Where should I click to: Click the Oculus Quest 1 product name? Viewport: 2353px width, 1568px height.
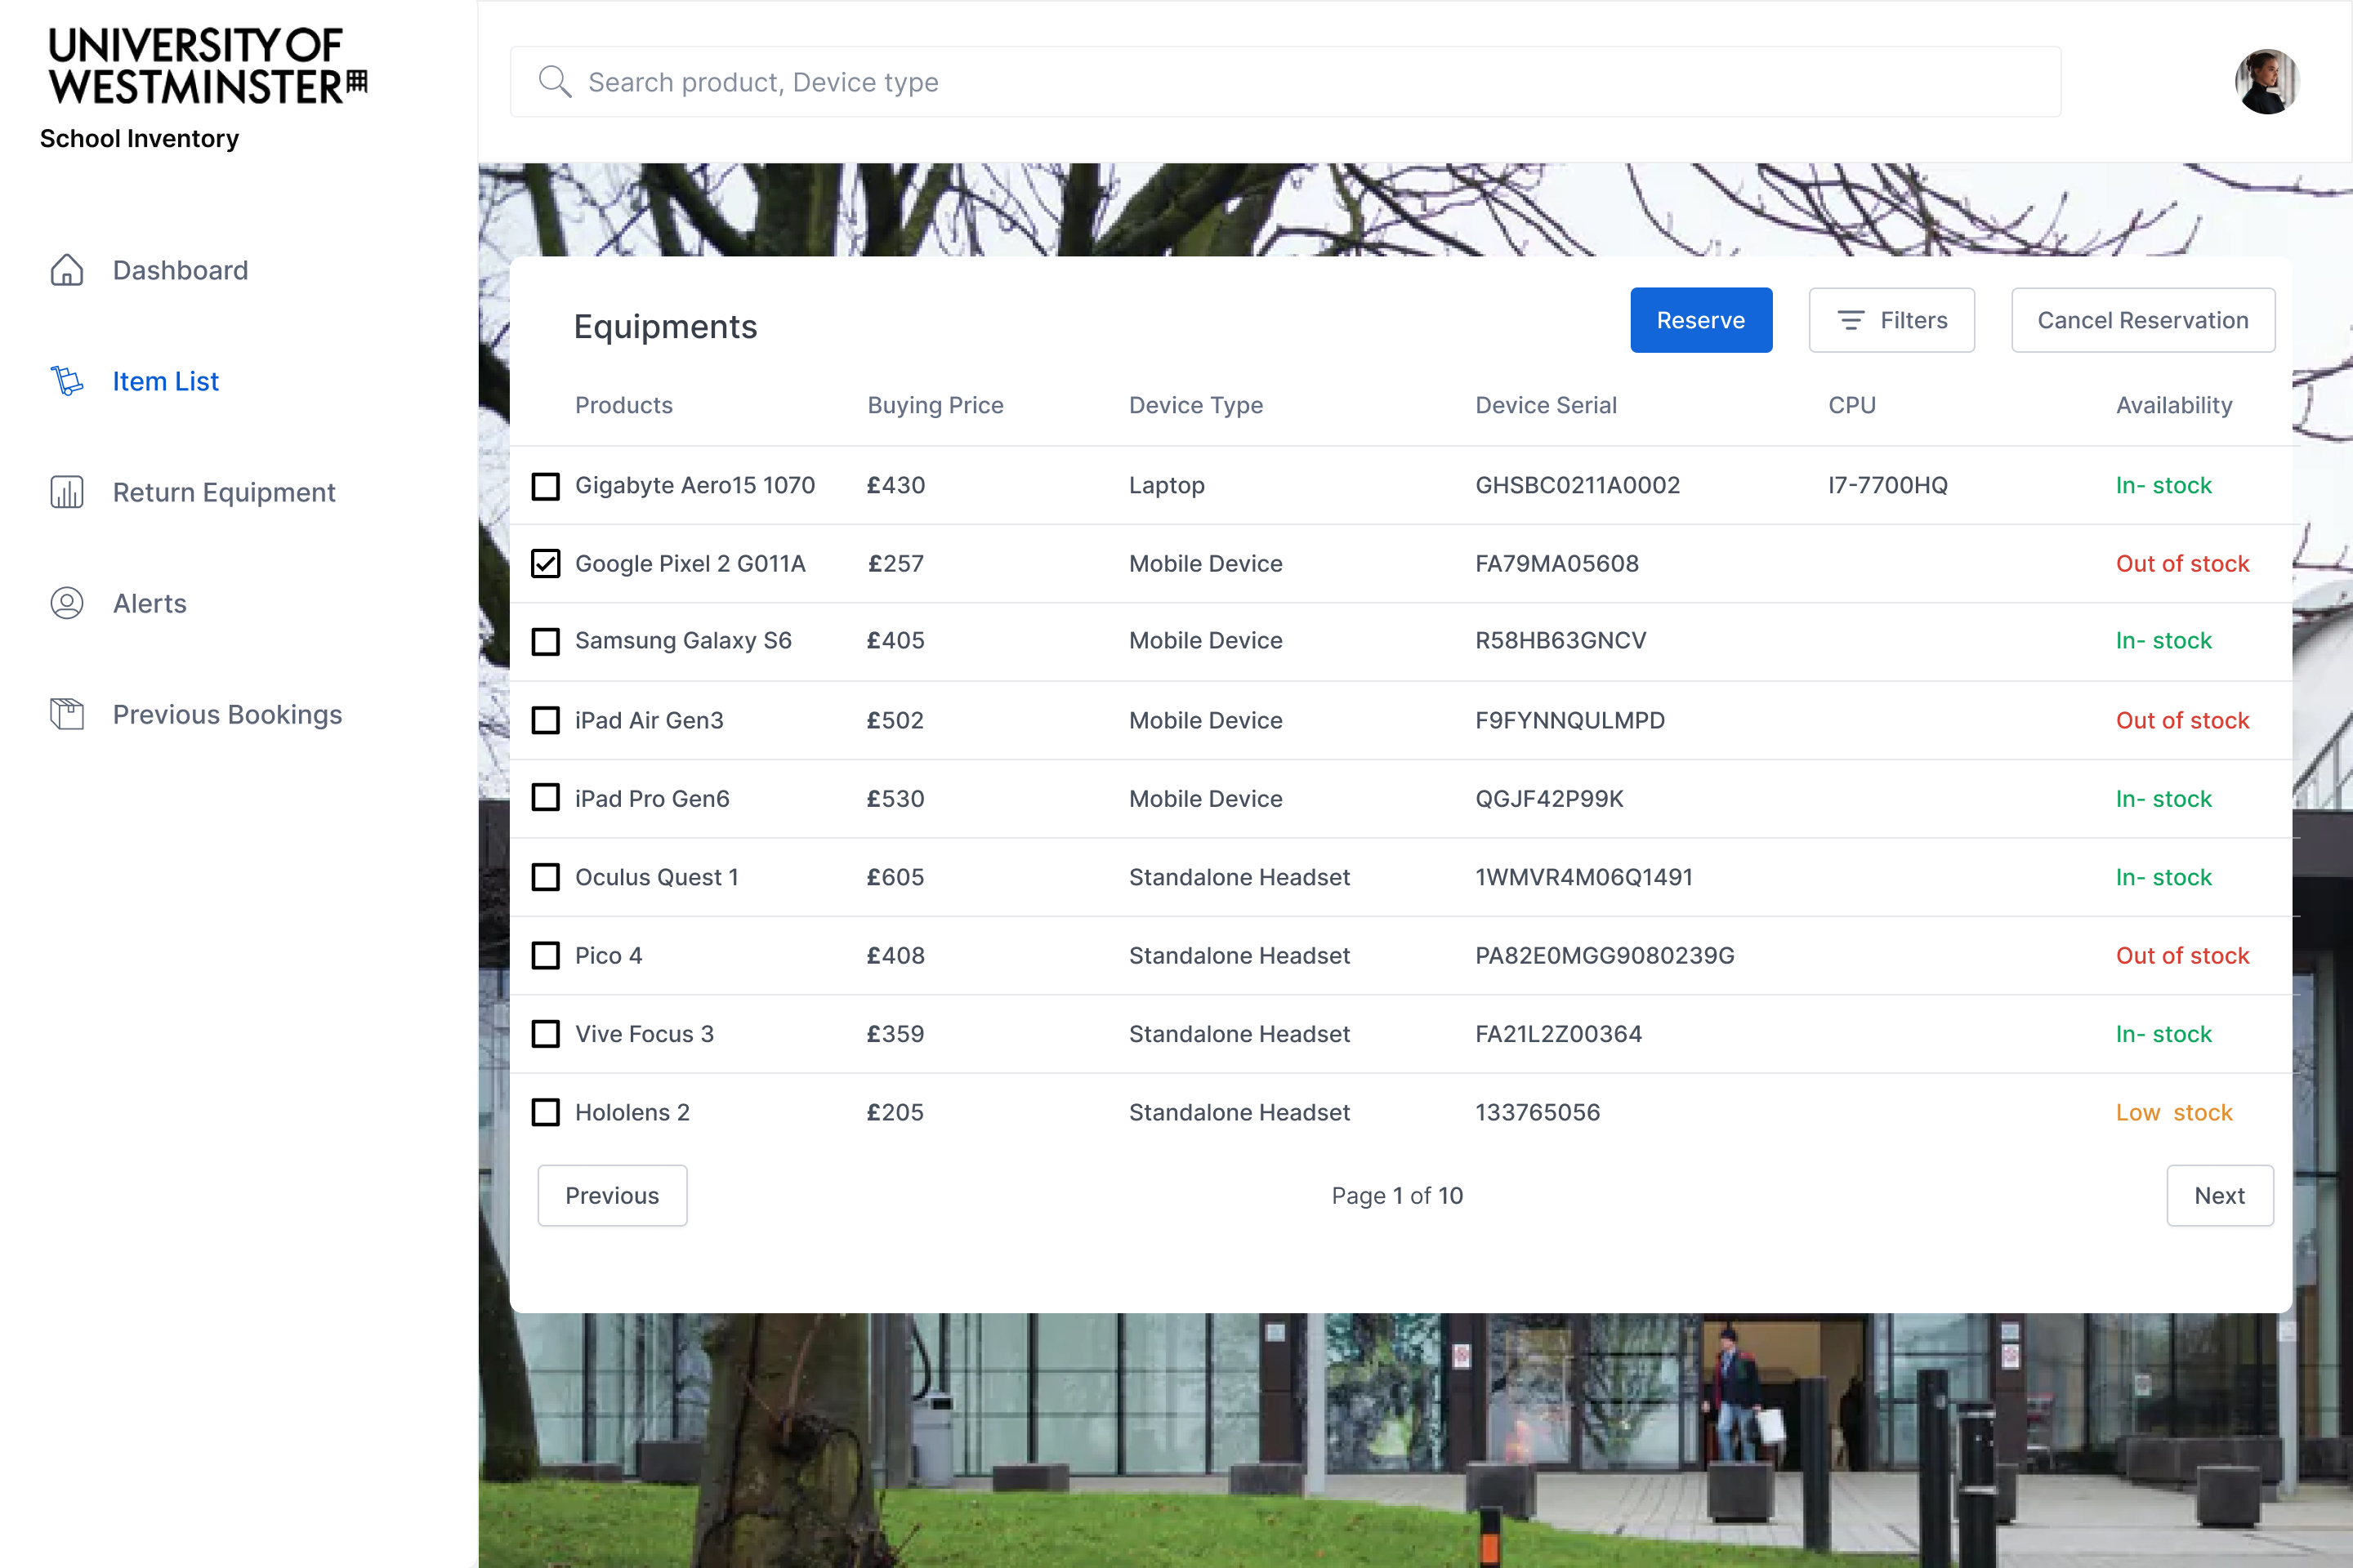657,877
